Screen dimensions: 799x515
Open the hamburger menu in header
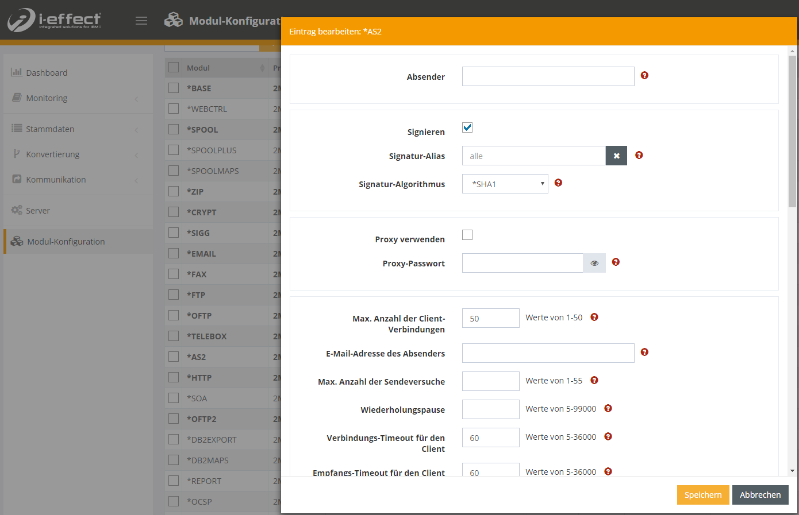pyautogui.click(x=141, y=21)
